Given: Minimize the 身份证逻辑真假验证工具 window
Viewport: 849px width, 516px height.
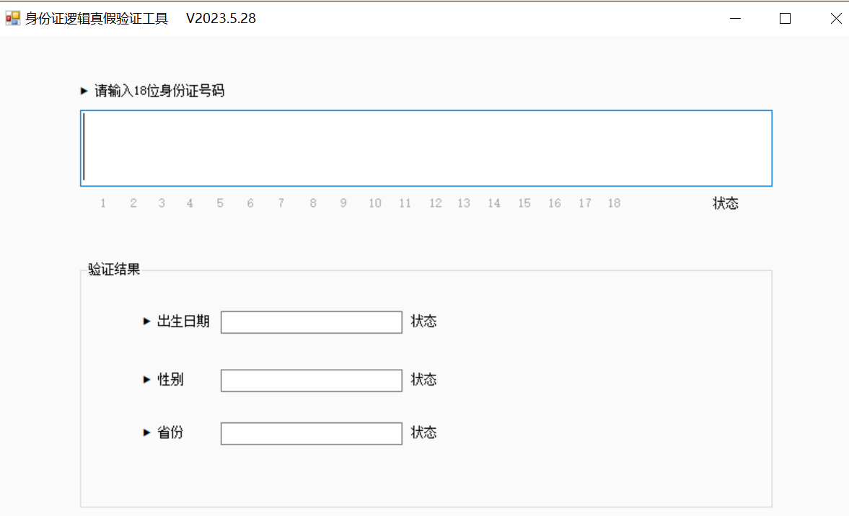Looking at the screenshot, I should (735, 19).
